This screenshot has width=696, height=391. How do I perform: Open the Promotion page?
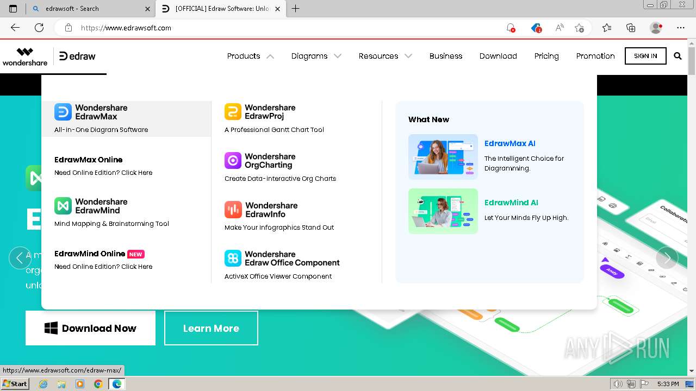595,56
